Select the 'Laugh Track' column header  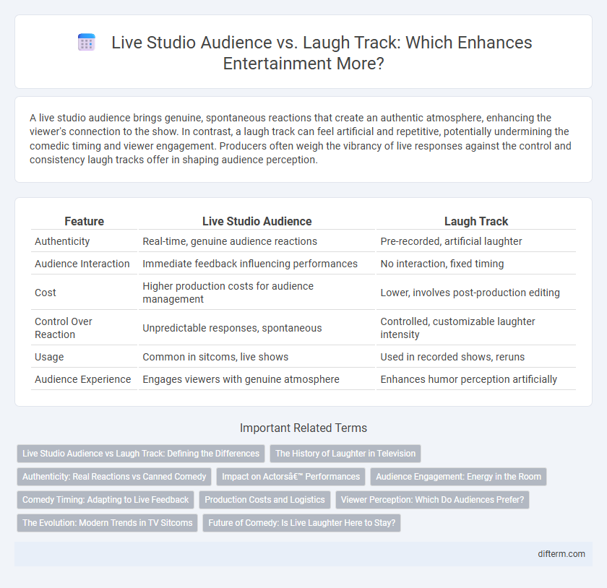[476, 222]
